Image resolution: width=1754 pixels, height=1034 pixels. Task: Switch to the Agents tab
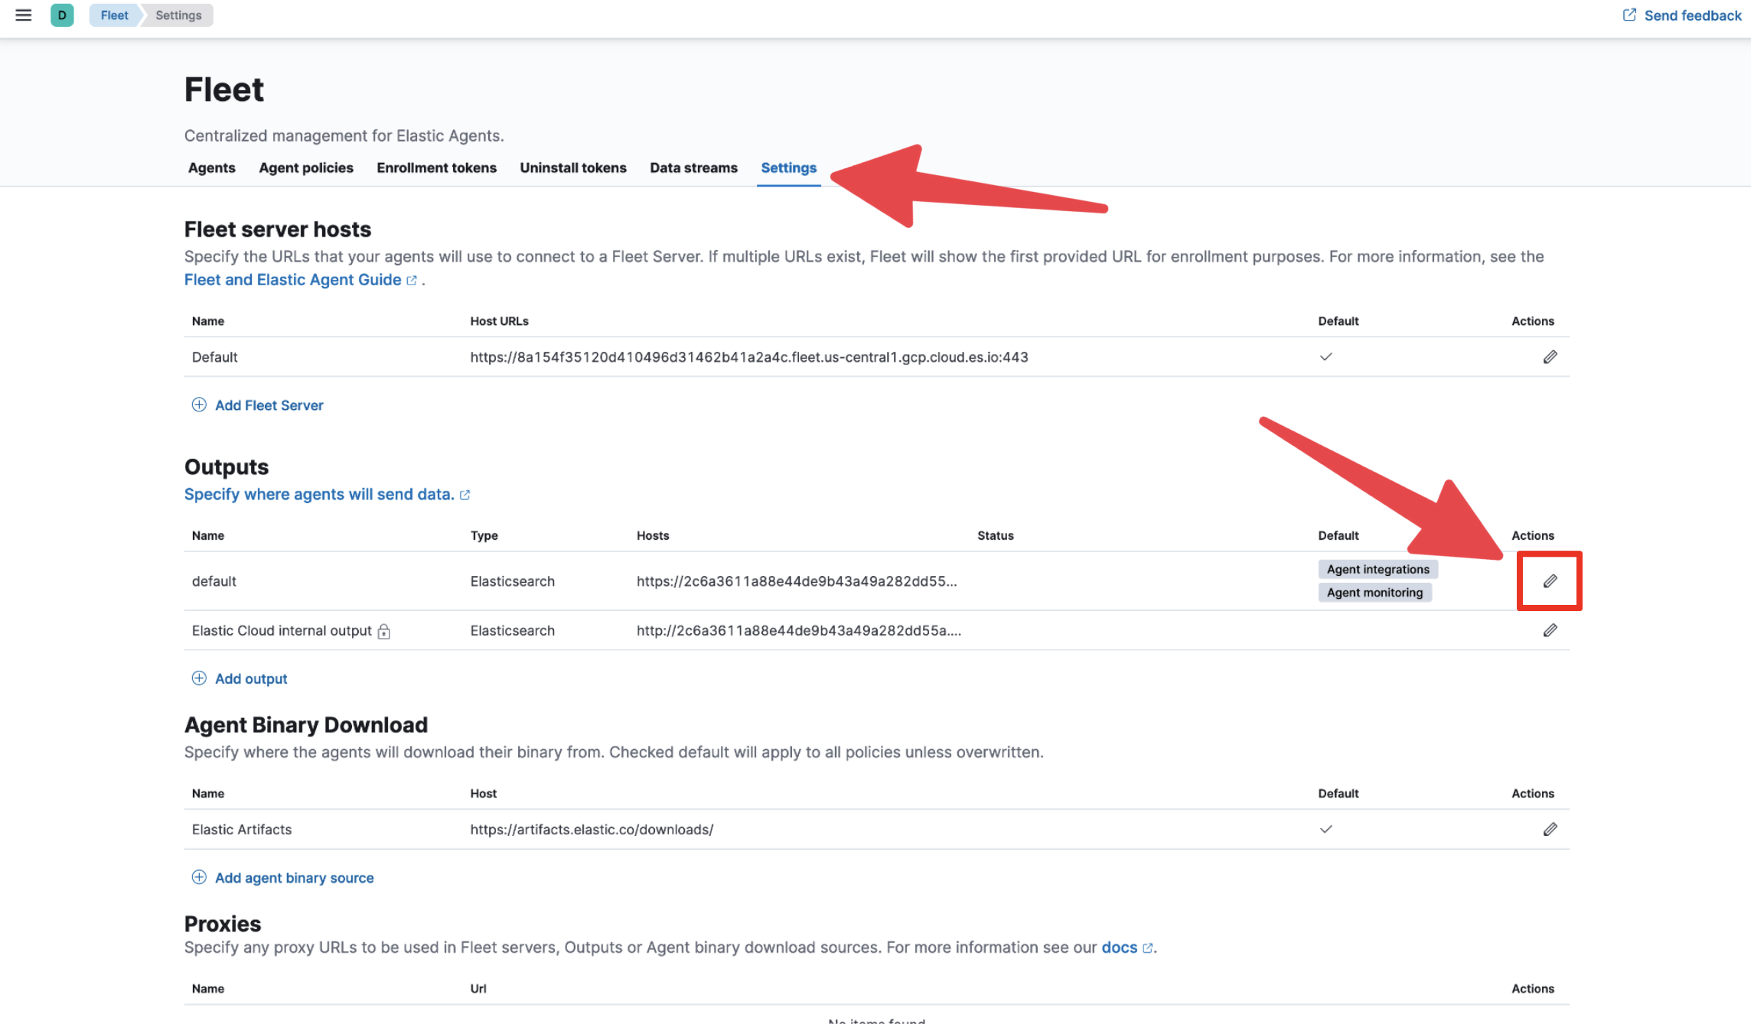pyautogui.click(x=212, y=168)
